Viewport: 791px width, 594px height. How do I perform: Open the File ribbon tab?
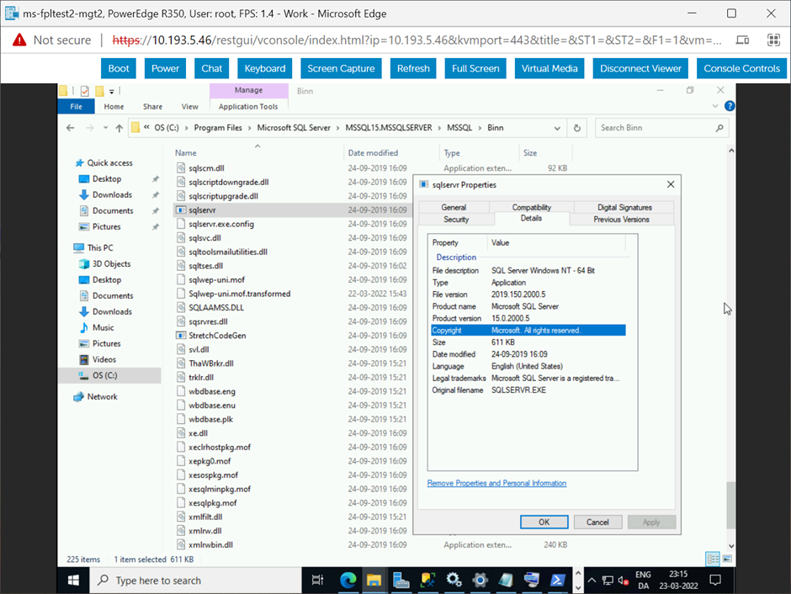(x=77, y=106)
